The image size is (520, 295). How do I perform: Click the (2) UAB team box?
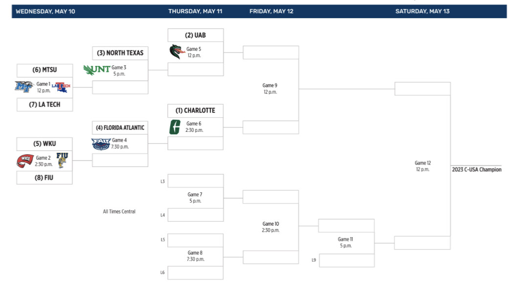pos(195,35)
